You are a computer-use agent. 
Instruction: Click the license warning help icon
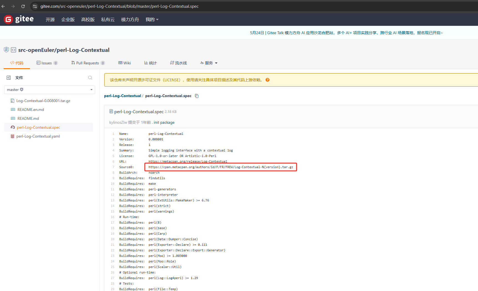267,80
